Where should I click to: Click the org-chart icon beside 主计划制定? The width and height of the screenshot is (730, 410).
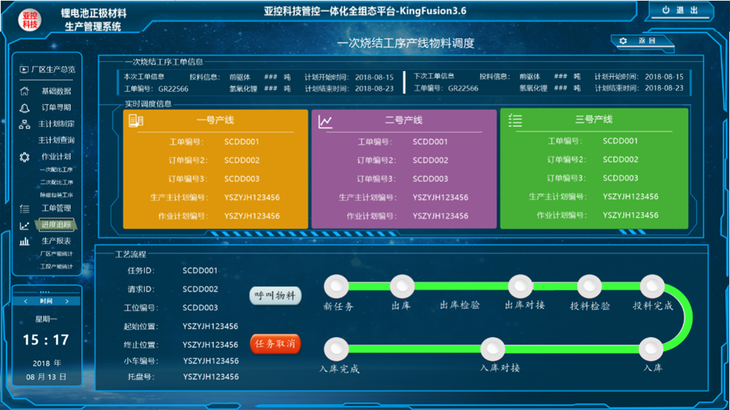(x=24, y=124)
